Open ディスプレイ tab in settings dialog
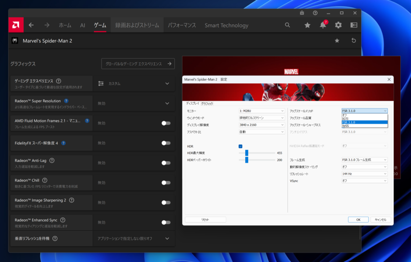The width and height of the screenshot is (411, 262). (192, 103)
